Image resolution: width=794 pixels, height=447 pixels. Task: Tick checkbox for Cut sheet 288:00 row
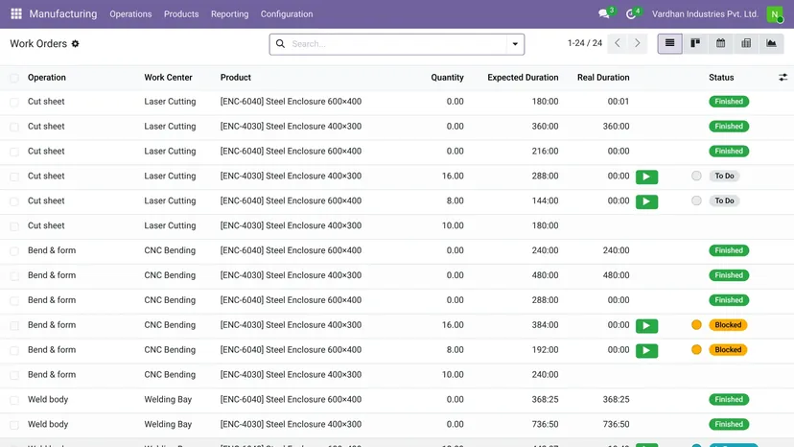click(14, 176)
